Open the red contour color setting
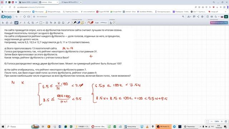 point(91,23)
